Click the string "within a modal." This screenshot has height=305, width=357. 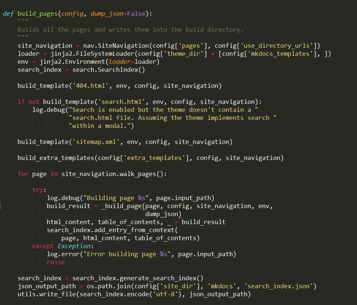100,126
